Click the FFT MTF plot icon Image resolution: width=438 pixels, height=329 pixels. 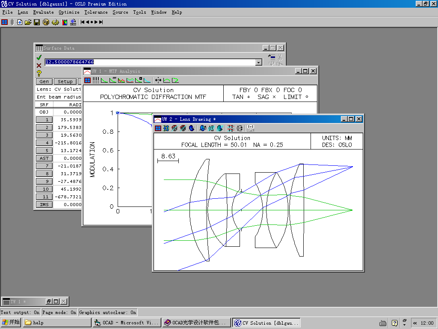[x=113, y=80]
